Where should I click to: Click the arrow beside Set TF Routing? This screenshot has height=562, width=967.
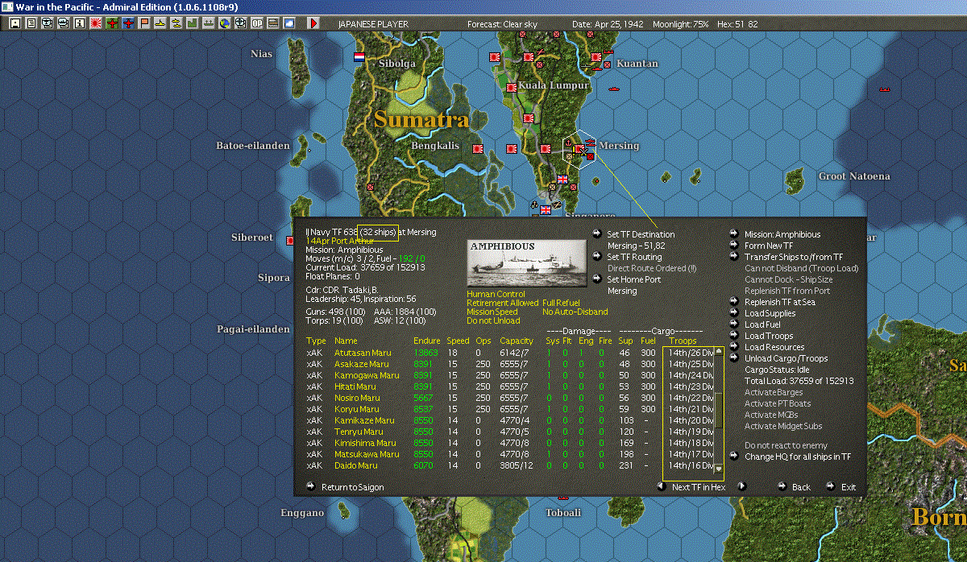pyautogui.click(x=596, y=257)
